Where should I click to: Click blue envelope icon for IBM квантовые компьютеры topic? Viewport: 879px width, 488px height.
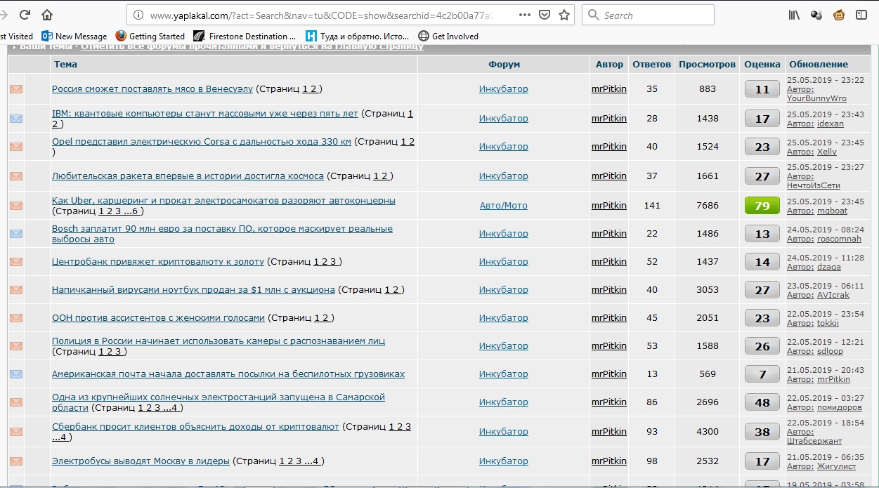(x=15, y=119)
